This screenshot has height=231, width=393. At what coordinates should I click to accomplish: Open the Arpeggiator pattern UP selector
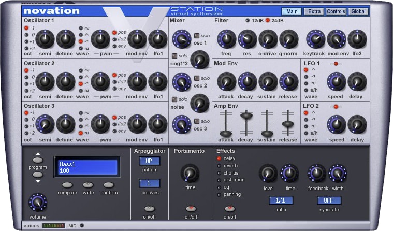pyautogui.click(x=149, y=161)
